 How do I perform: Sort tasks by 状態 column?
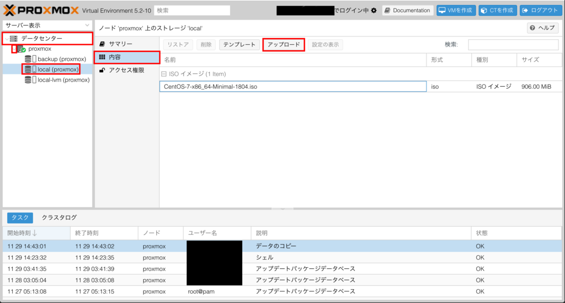coord(516,233)
